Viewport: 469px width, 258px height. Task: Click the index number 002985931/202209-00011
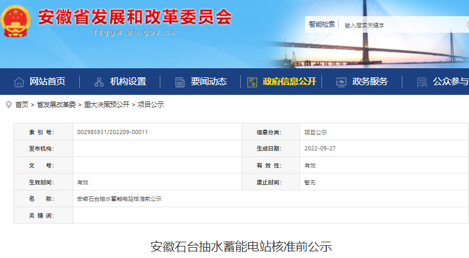click(x=113, y=132)
